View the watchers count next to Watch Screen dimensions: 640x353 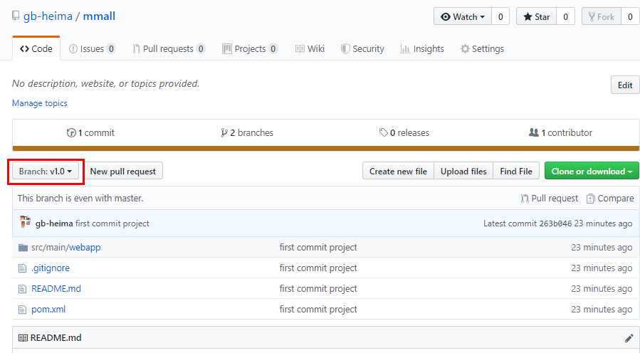tap(500, 17)
